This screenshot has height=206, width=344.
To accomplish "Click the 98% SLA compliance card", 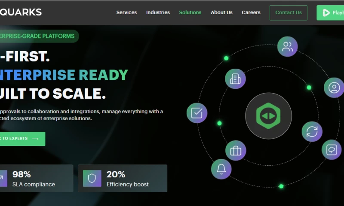I will pos(37,179).
